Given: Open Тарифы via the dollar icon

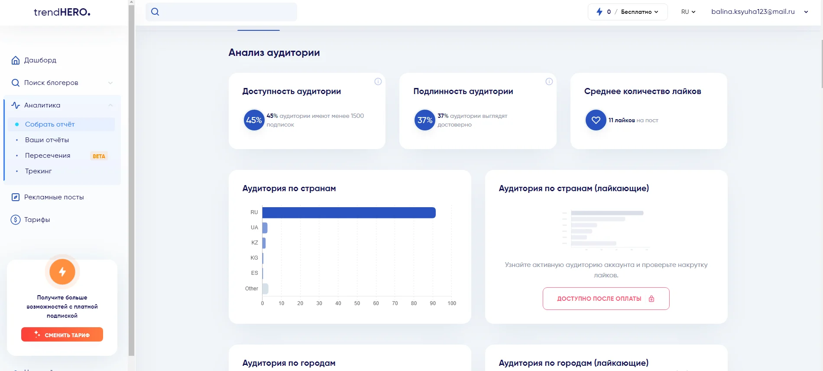Looking at the screenshot, I should tap(16, 220).
